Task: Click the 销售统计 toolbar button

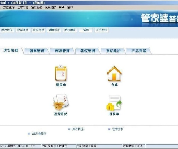Action: [54, 30]
